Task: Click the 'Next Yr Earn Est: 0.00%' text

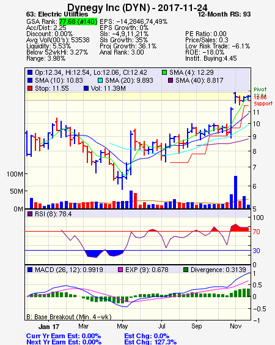Action: (64, 342)
